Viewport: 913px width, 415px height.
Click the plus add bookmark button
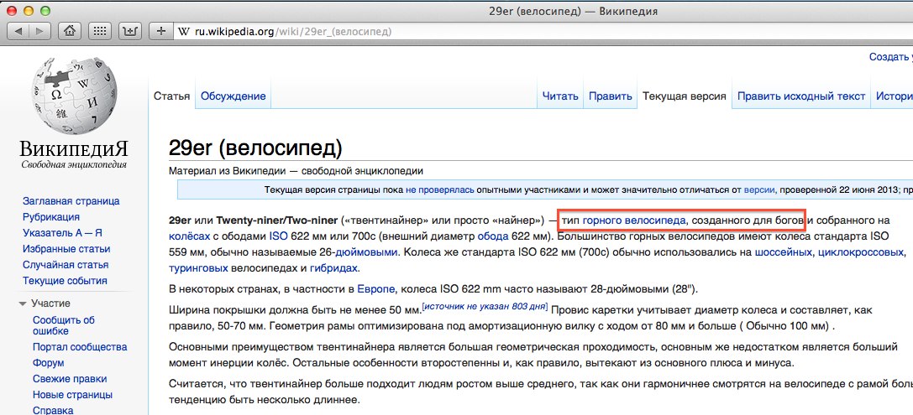point(160,31)
